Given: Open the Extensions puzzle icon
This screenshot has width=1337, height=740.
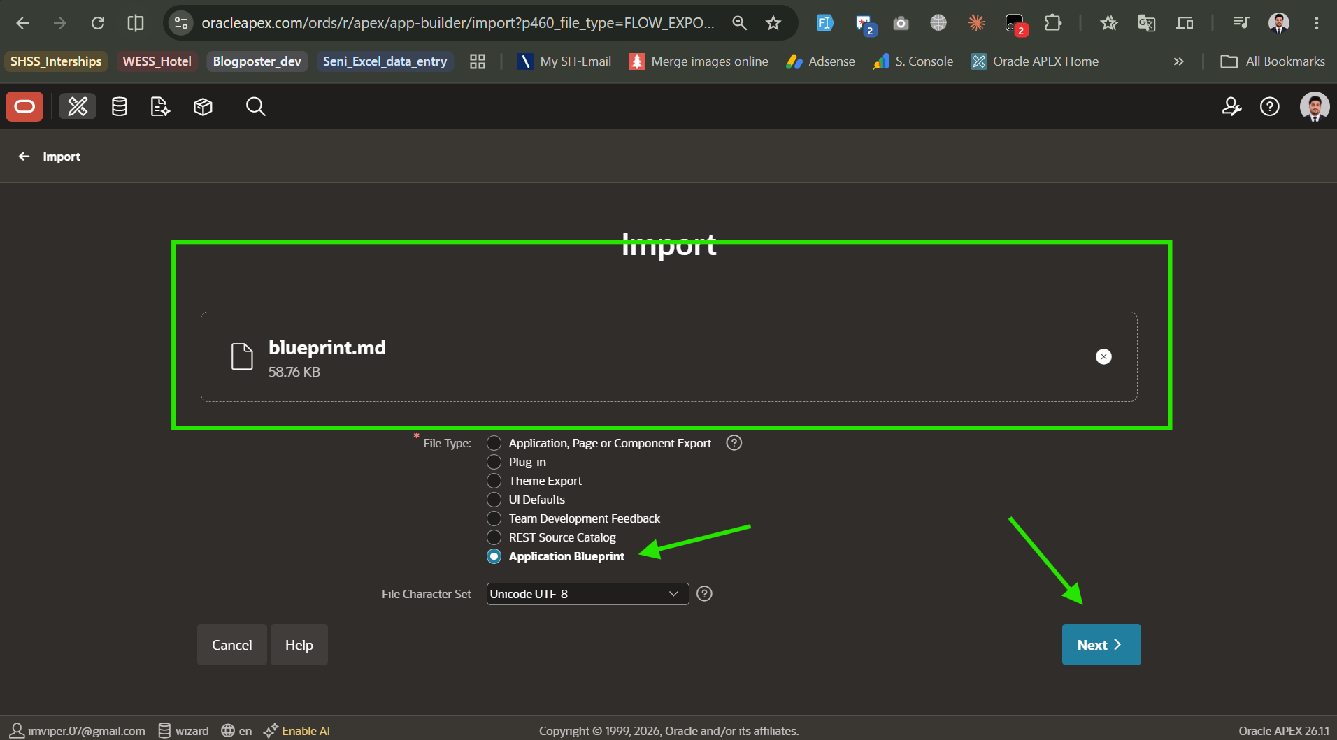Looking at the screenshot, I should 1052,23.
